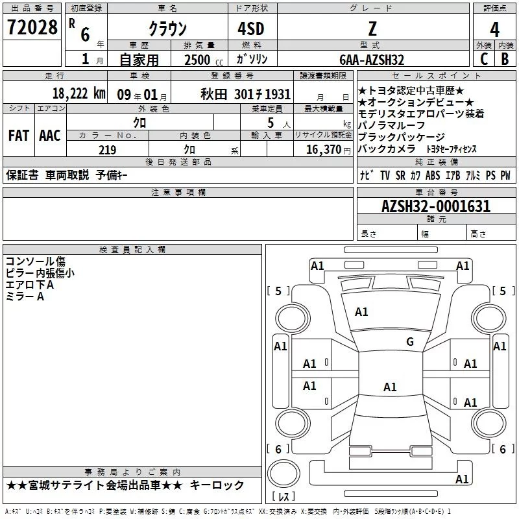
Task: Click chassis number AZSH32-0001631
Action: [x=435, y=206]
